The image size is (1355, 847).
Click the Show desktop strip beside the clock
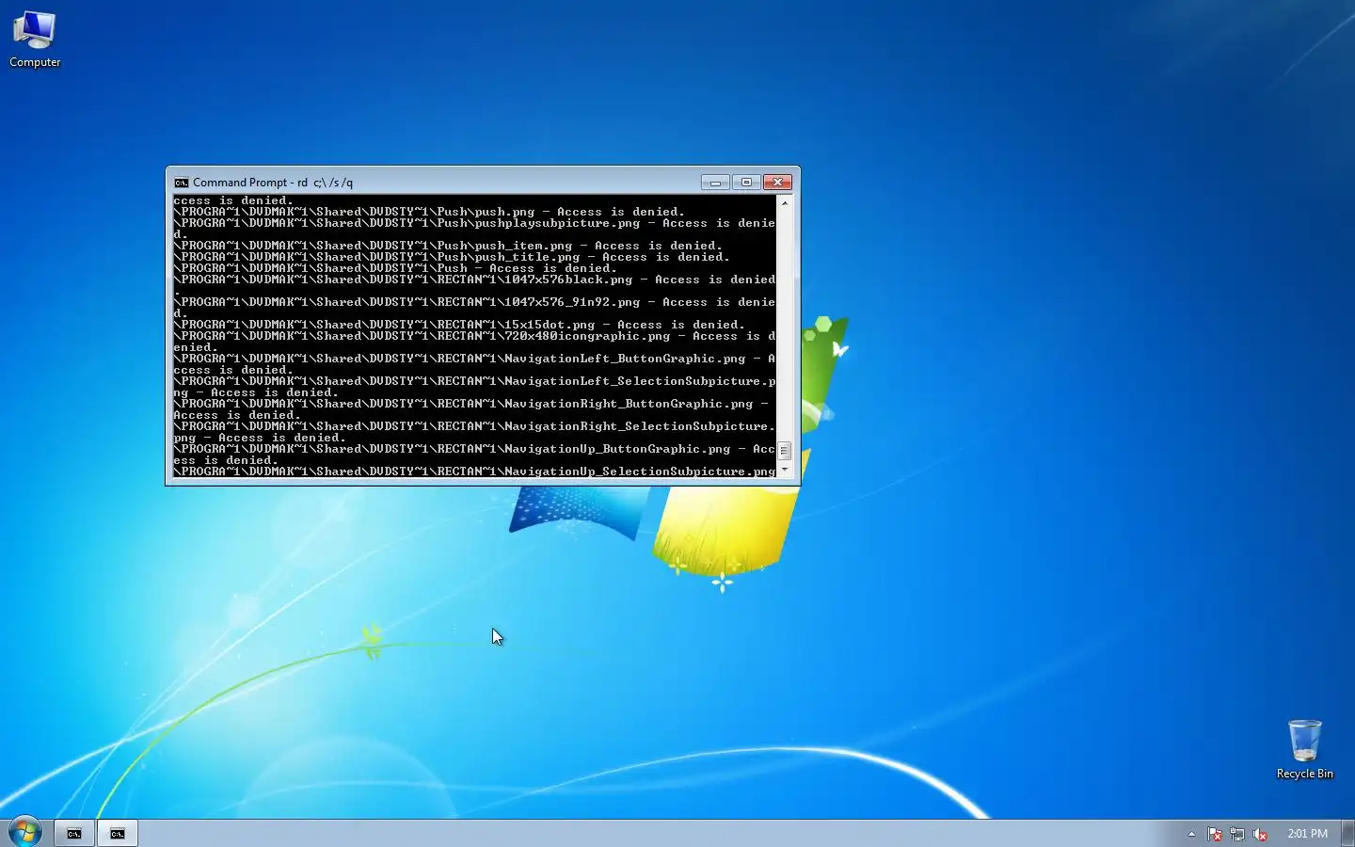tap(1347, 833)
